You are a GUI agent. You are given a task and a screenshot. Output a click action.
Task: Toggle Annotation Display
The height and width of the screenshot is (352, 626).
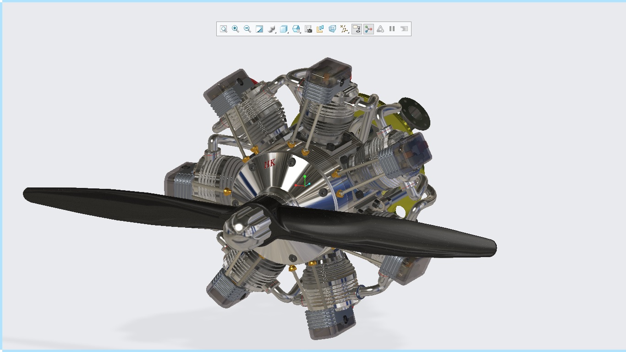coord(357,29)
